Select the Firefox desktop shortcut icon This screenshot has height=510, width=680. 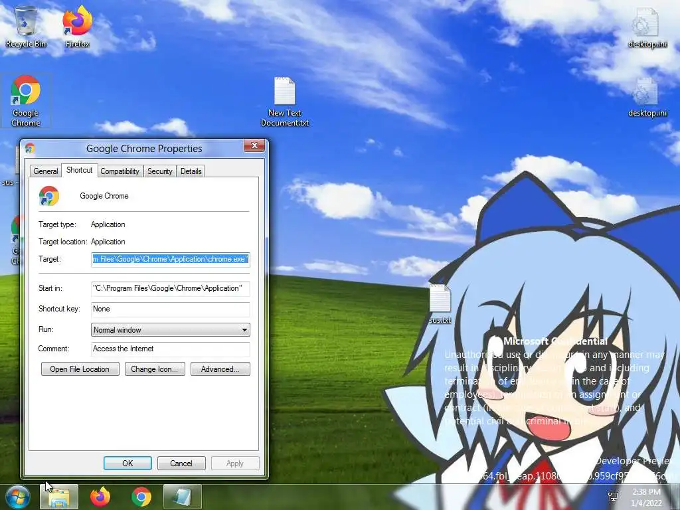point(77,27)
